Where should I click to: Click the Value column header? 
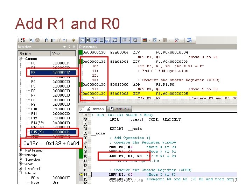coord(63,53)
